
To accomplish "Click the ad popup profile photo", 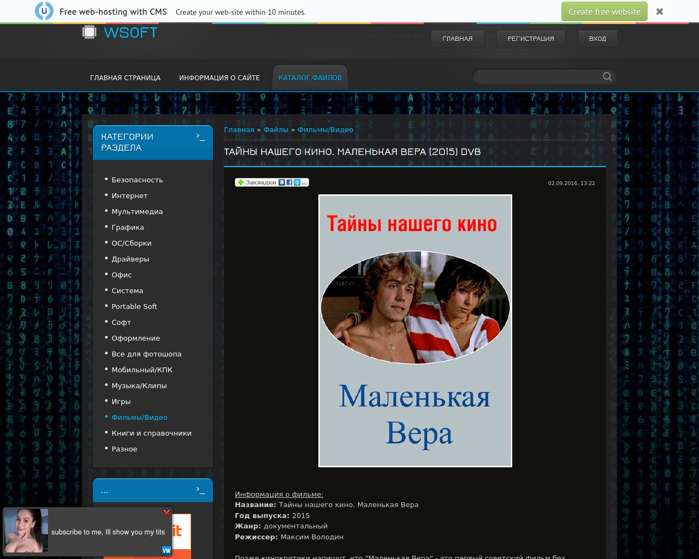I will 26,531.
